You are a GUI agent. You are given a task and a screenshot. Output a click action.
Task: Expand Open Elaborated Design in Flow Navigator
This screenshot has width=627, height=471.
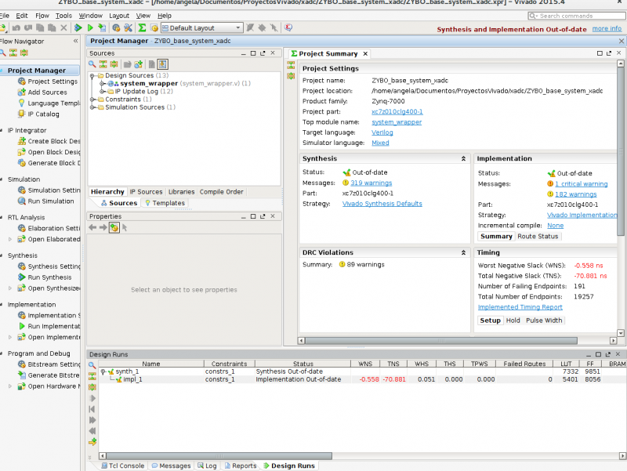point(10,239)
